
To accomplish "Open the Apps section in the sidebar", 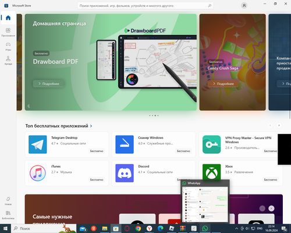I will [x=8, y=32].
